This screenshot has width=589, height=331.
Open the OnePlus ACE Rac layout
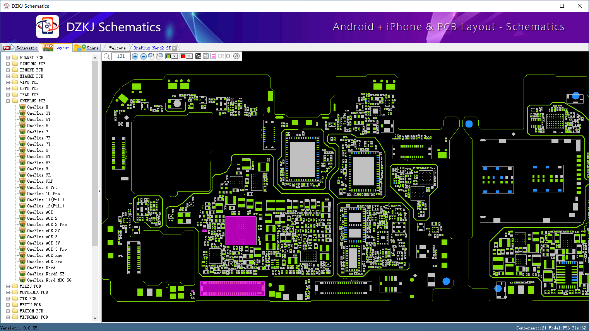click(x=45, y=255)
